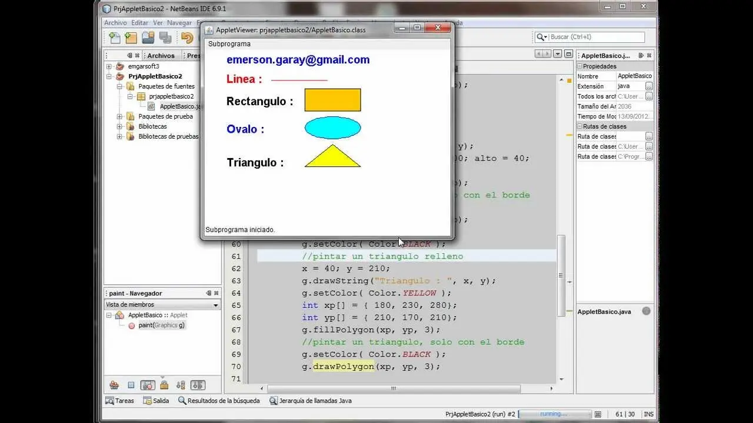Click code line 61 triangulo relleno comment

(382, 256)
